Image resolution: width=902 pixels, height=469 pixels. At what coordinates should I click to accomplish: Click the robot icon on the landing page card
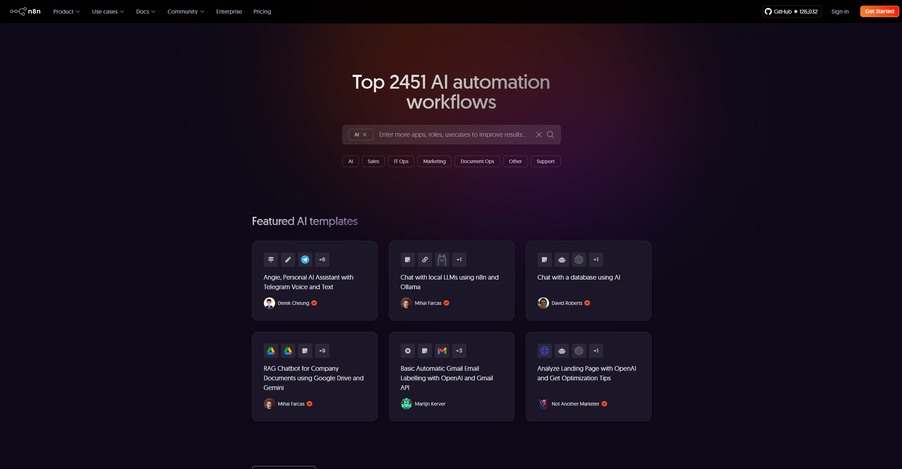pyautogui.click(x=562, y=351)
